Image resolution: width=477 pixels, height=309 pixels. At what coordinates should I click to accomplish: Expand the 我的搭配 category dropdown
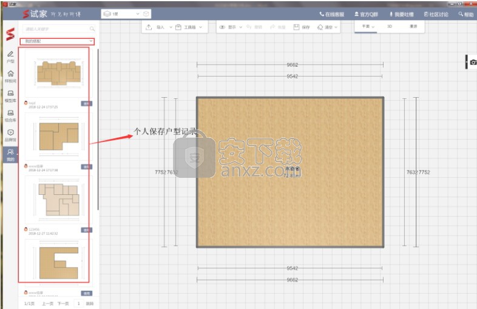tap(57, 41)
